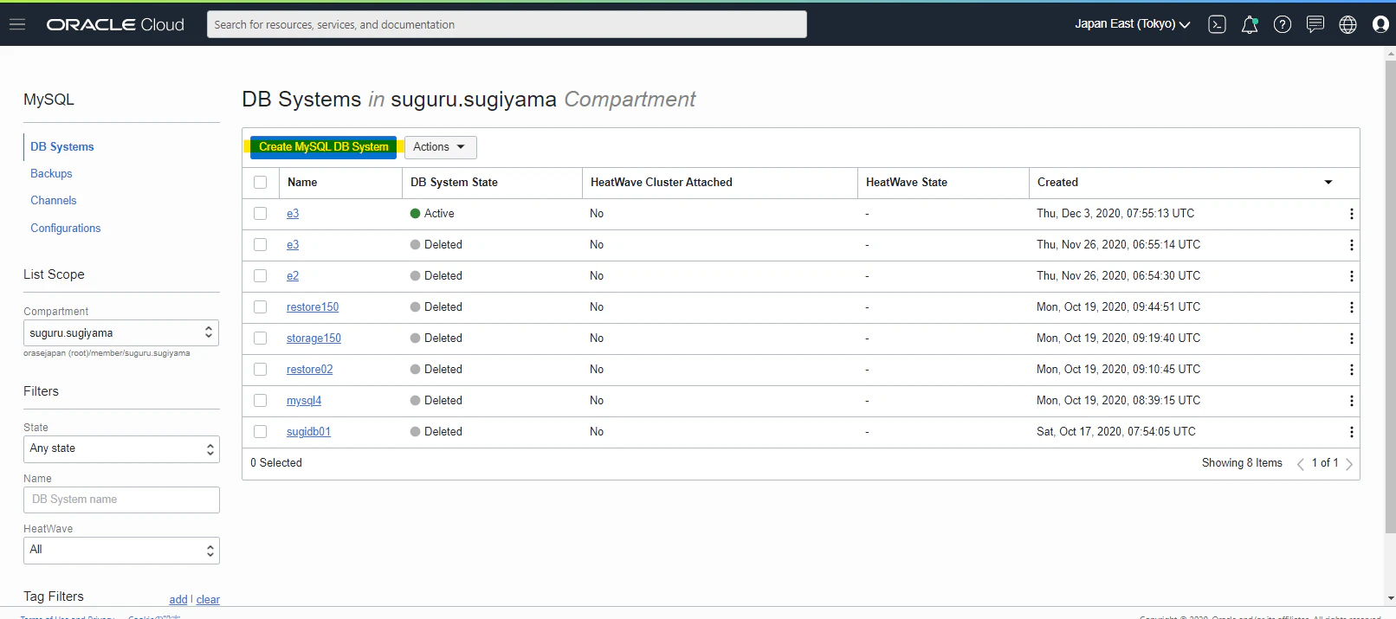The image size is (1396, 619).
Task: Select Configurations in MySQL sidebar
Action: (66, 229)
